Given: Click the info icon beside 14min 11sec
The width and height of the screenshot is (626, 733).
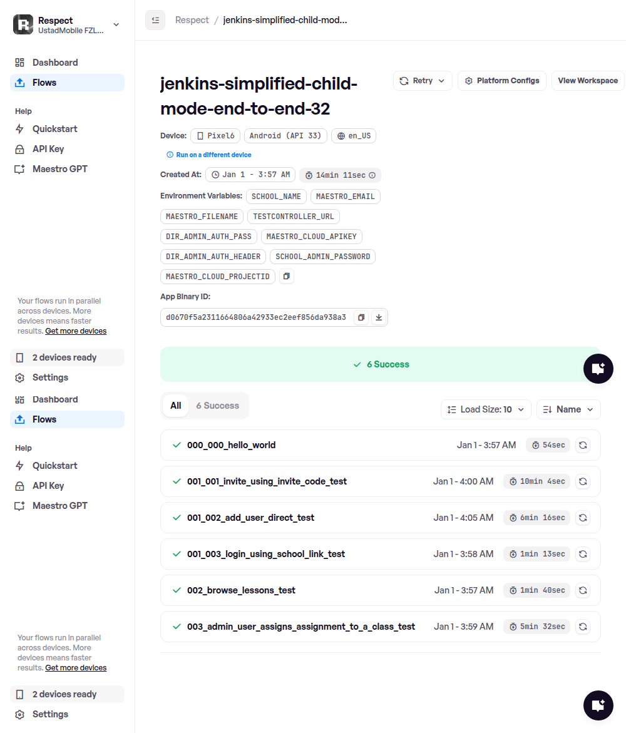Looking at the screenshot, I should coord(372,175).
